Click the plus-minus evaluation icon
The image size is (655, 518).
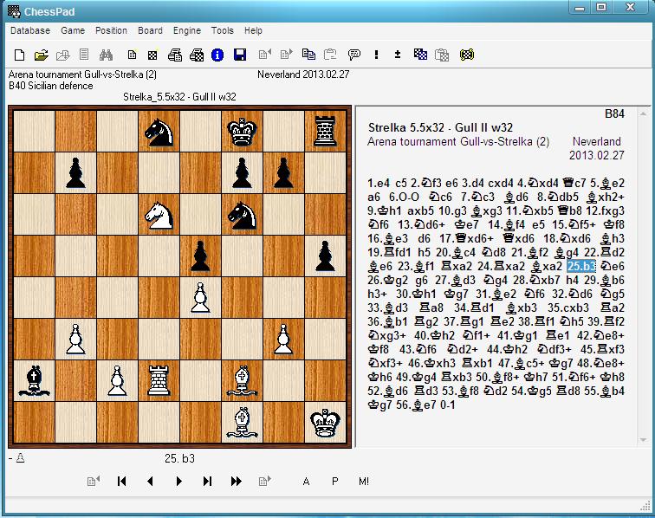pos(398,55)
